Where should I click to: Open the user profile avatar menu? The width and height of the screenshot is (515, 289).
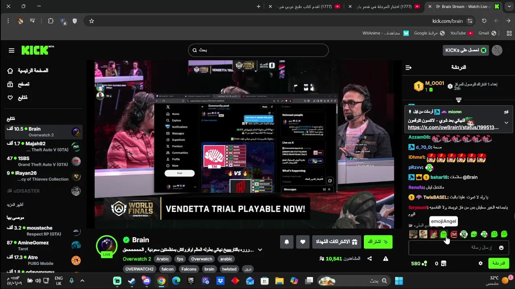point(497,50)
